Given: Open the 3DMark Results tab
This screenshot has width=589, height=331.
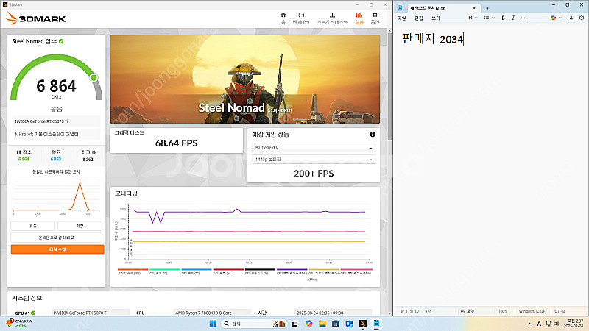Looking at the screenshot, I should [359, 18].
